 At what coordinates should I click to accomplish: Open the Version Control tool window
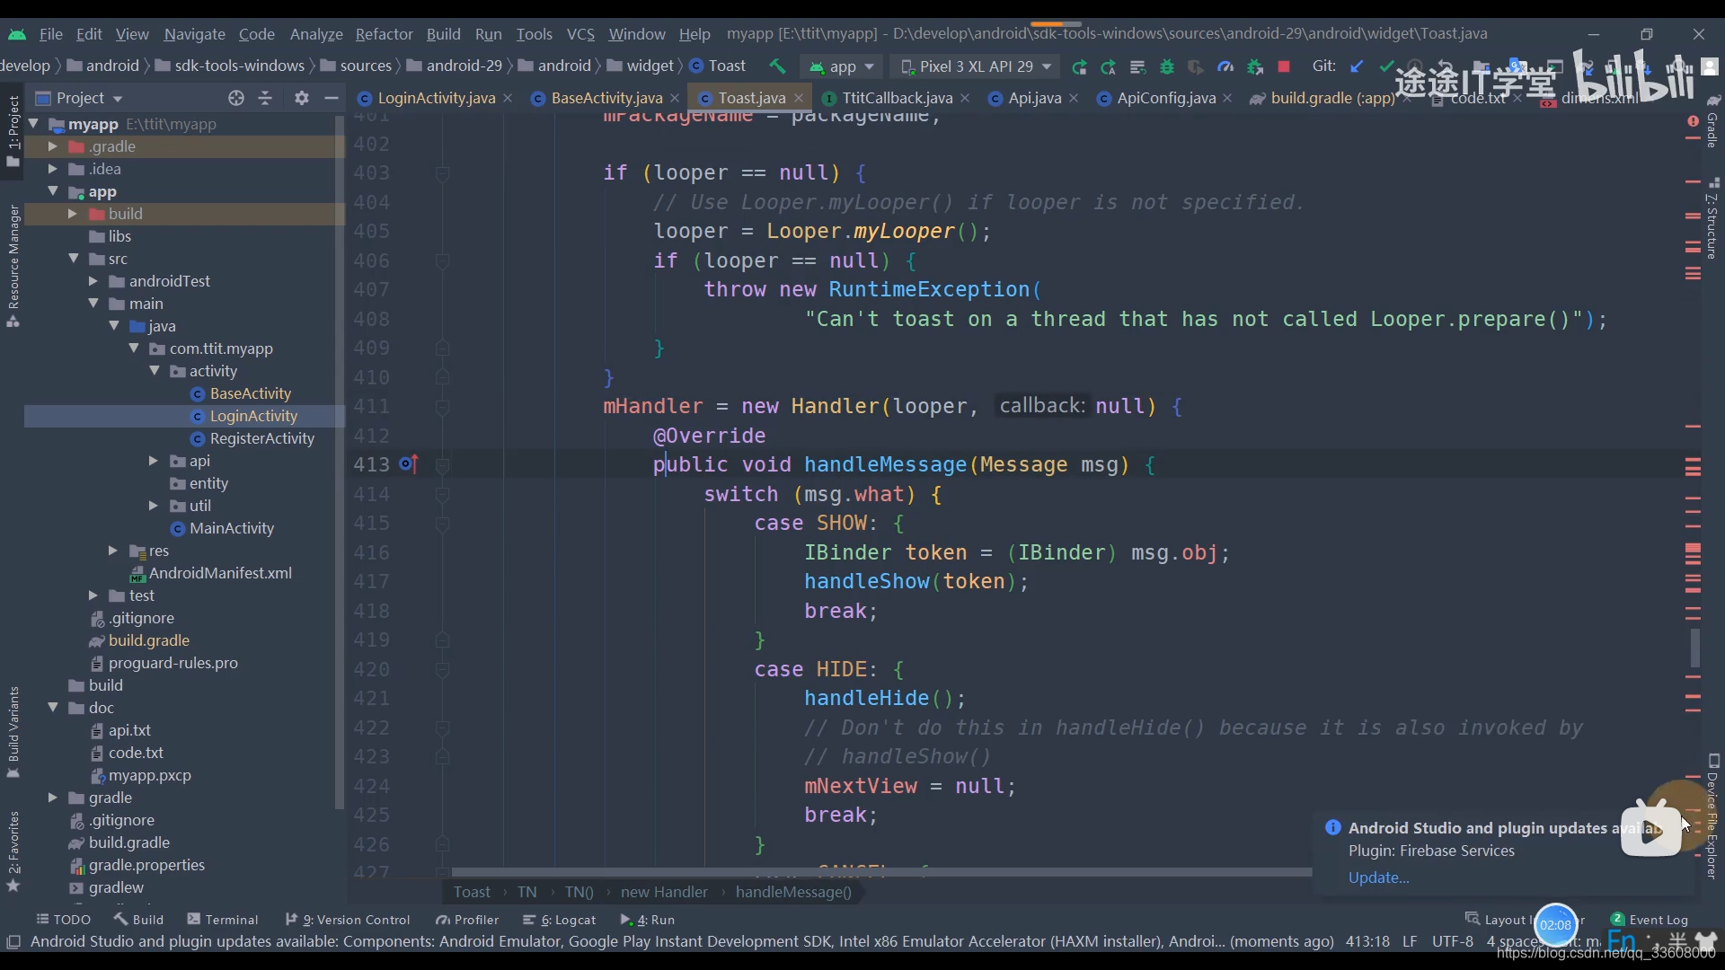(x=348, y=920)
